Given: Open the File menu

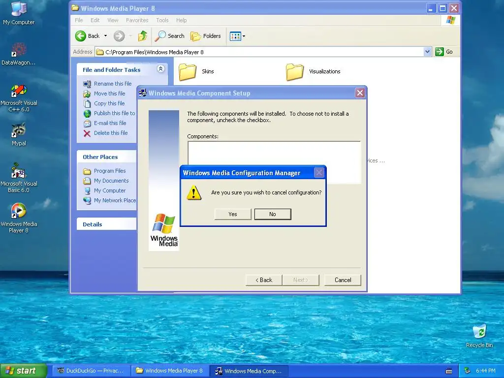Looking at the screenshot, I should point(79,20).
